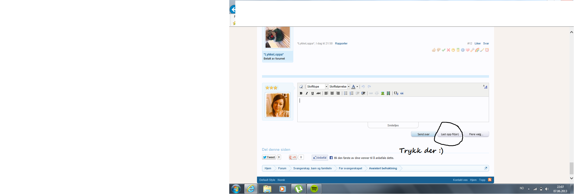Switch editor to plain text mode
The width and height of the screenshot is (574, 194).
point(485,87)
